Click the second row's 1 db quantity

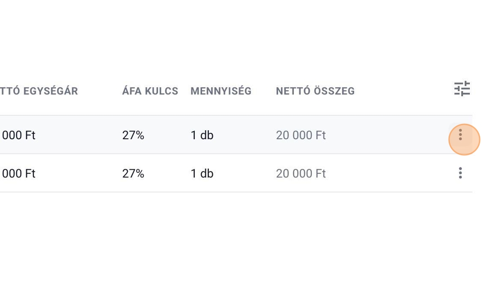tap(202, 174)
